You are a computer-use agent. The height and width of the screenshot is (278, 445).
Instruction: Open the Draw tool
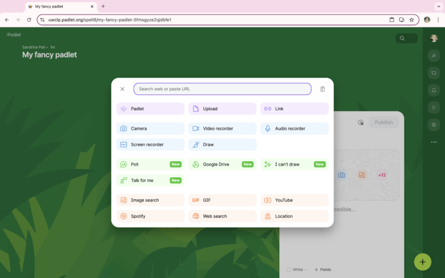pos(222,145)
